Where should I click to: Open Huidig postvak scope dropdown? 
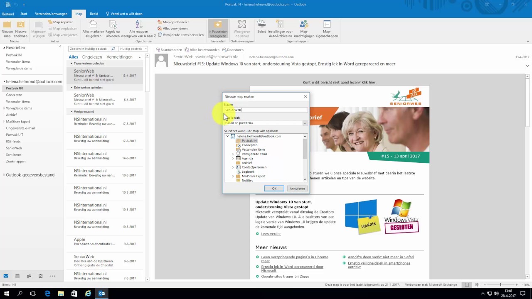pyautogui.click(x=133, y=49)
